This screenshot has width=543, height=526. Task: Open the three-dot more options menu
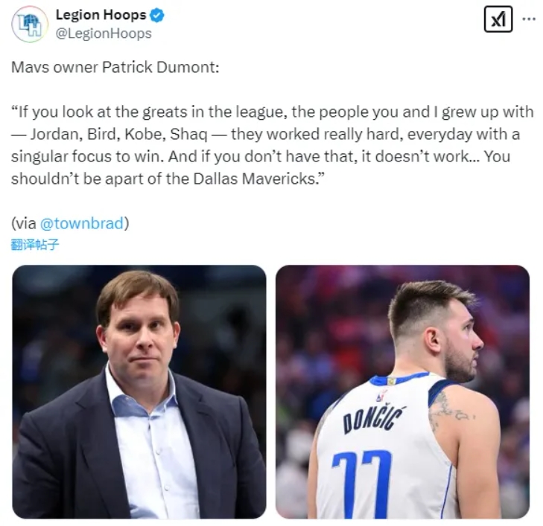tap(529, 19)
